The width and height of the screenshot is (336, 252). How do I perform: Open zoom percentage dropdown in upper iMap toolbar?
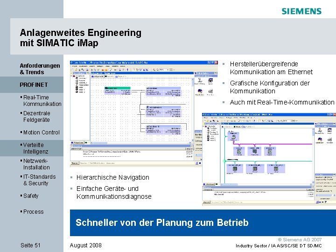pyautogui.click(x=168, y=70)
